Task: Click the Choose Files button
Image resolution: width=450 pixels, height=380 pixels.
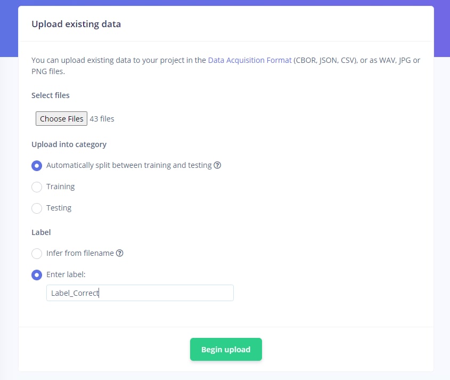Action: pyautogui.click(x=61, y=119)
